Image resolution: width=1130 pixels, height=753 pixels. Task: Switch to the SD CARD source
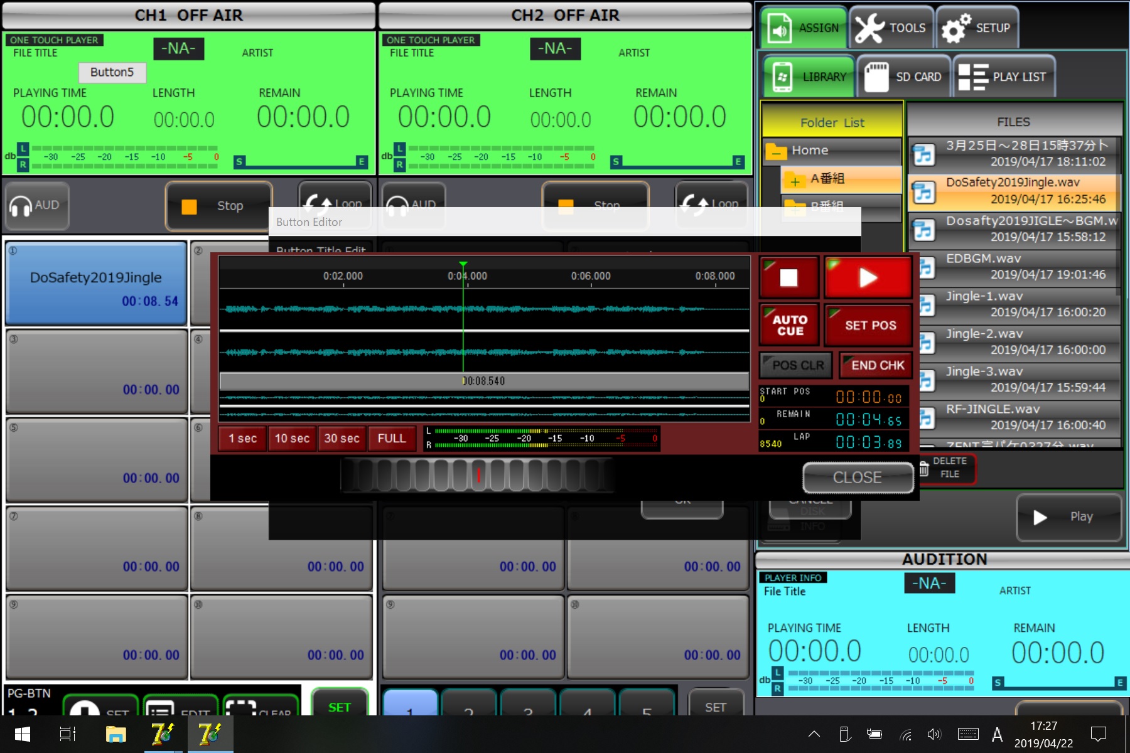pyautogui.click(x=903, y=77)
